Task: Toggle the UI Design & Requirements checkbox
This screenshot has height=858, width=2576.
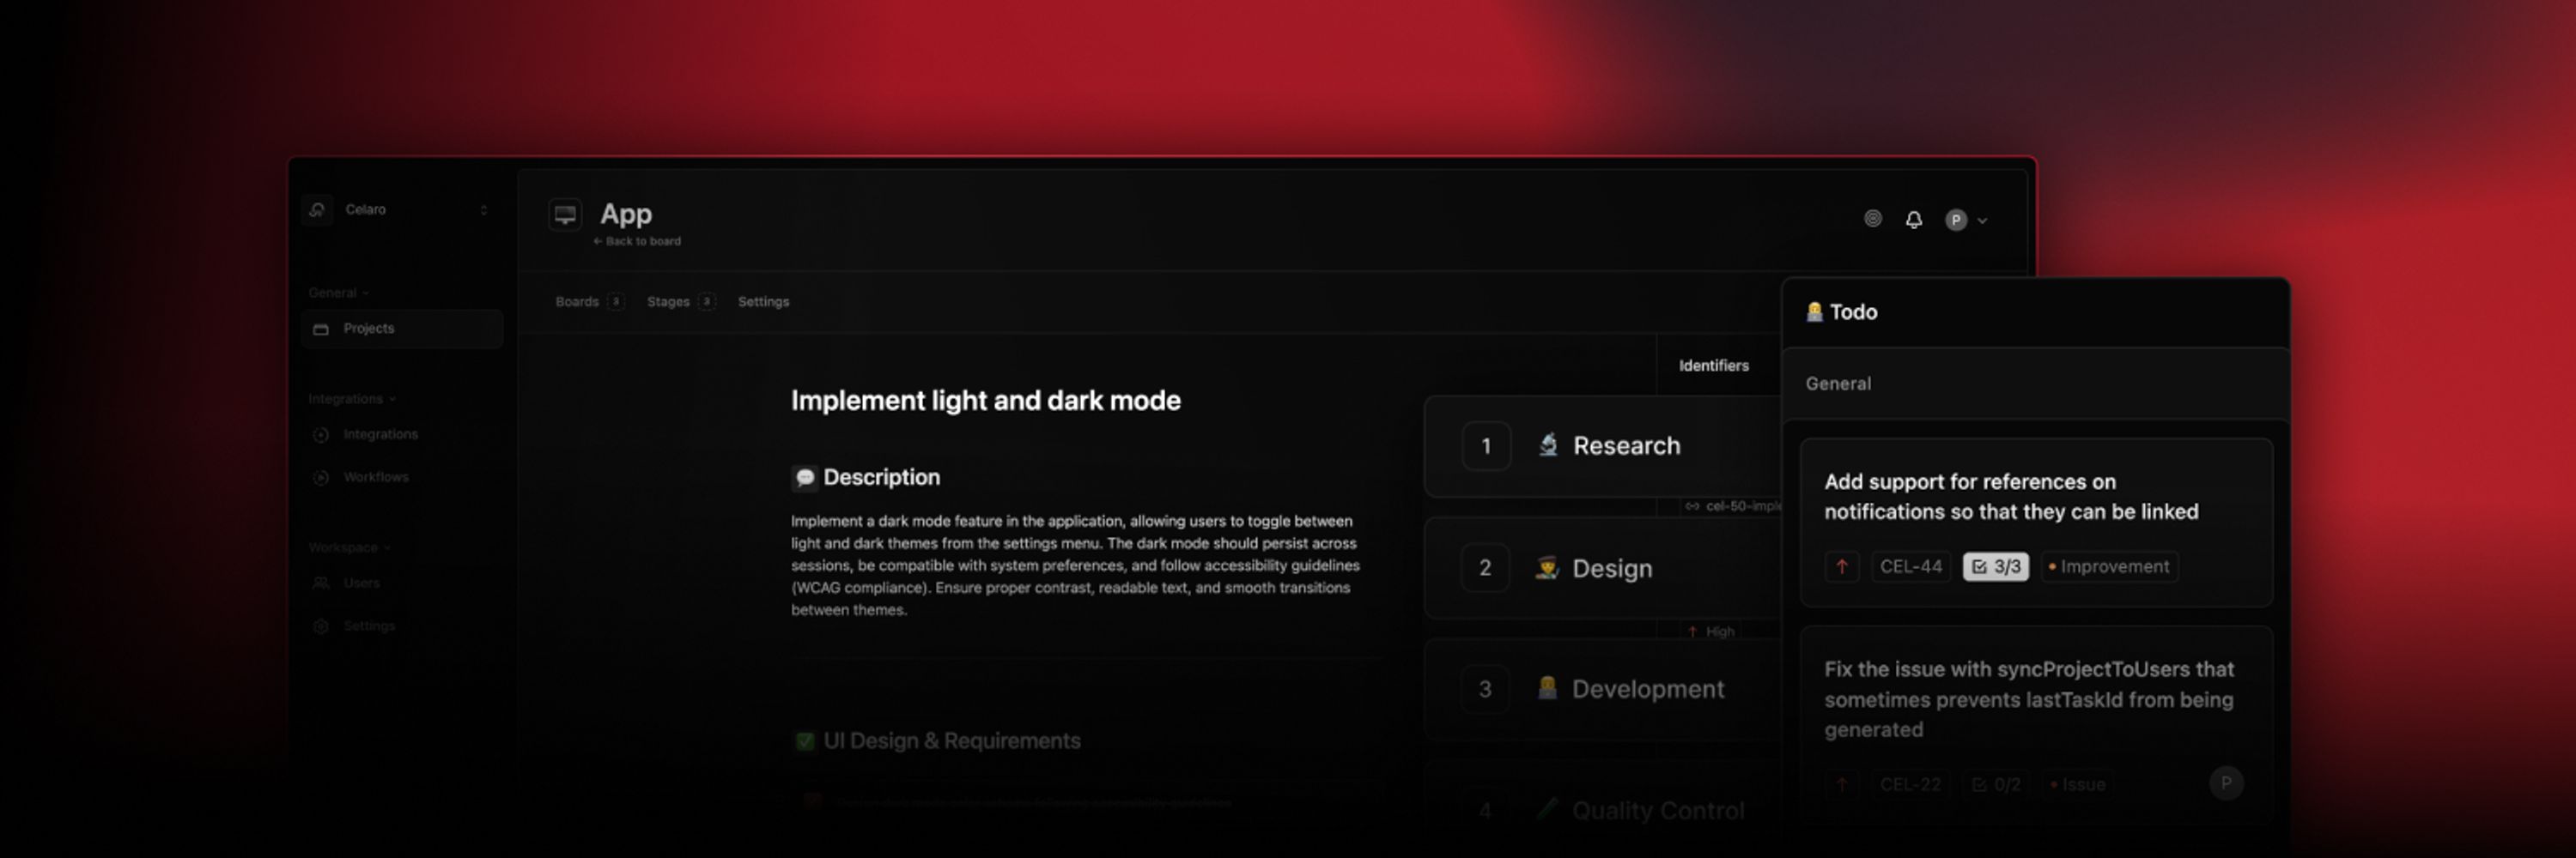Action: point(804,741)
